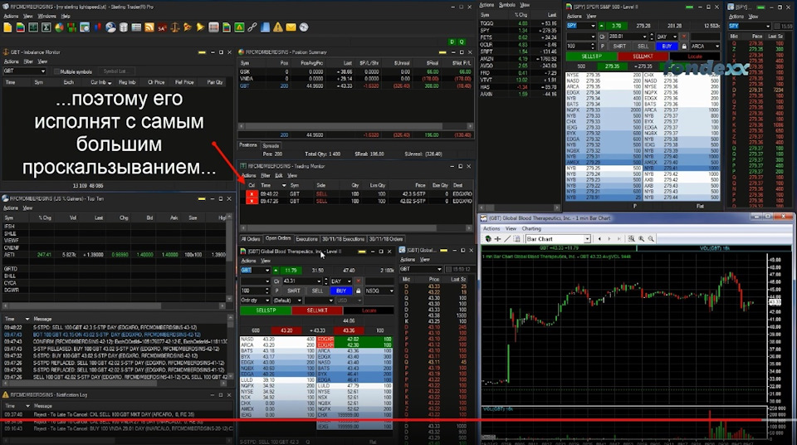
Task: Open the red SA toolbar icon
Action: coord(162,27)
